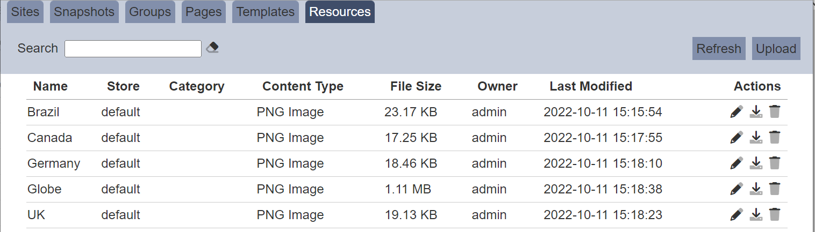This screenshot has height=232, width=815.
Task: Go to the Templates tab
Action: point(266,12)
